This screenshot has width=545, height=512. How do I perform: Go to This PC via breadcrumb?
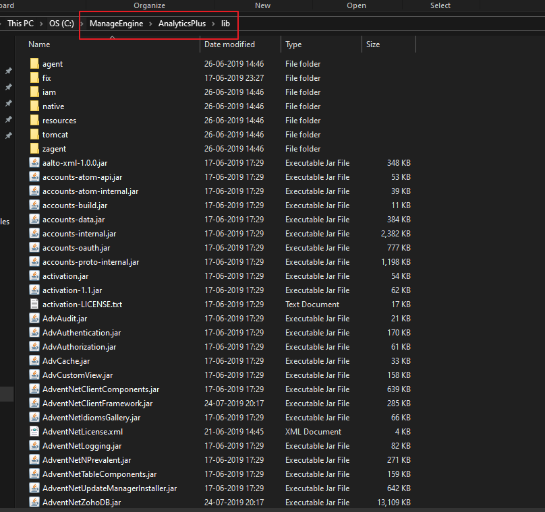coord(21,24)
